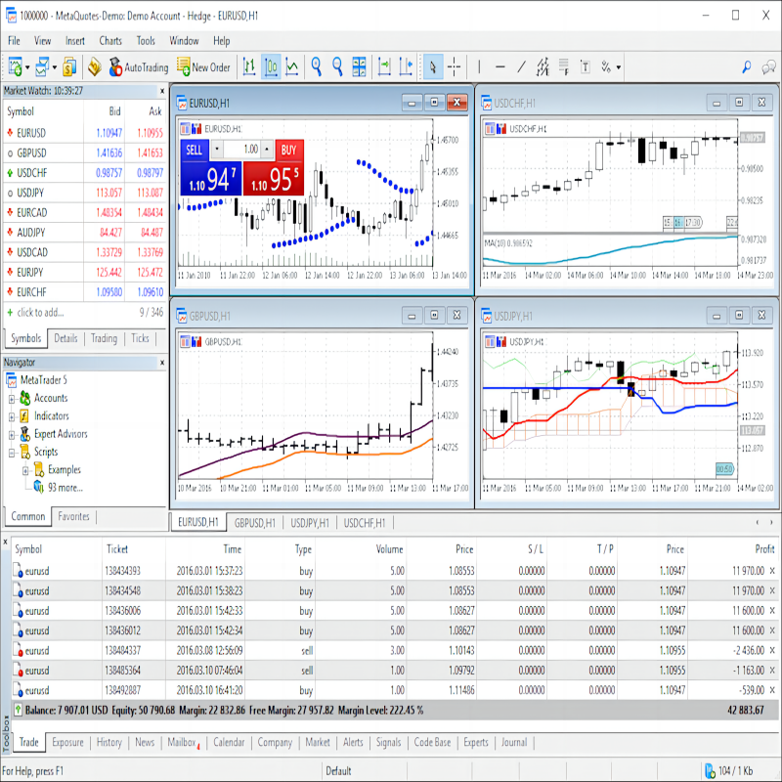The image size is (782, 782).
Task: Select the equidistant channel tool
Action: (543, 66)
